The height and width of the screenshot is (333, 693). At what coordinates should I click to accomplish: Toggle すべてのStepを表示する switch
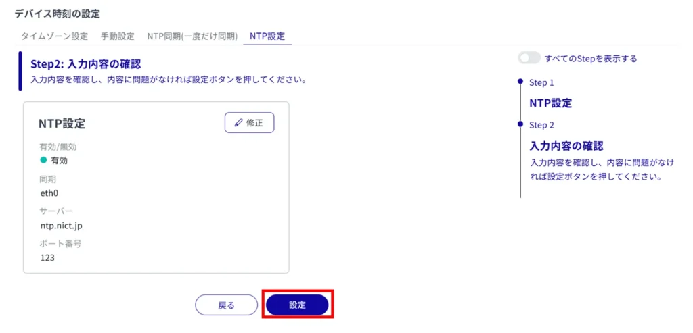(529, 59)
